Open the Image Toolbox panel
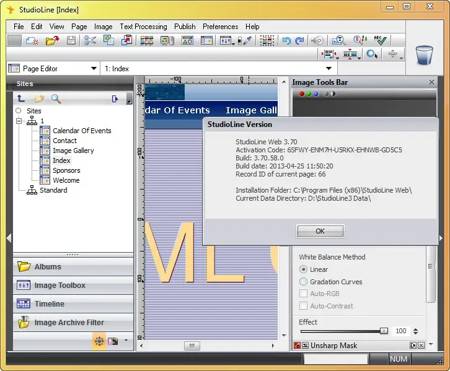Viewport: 450px width, 371px height. pyautogui.click(x=73, y=286)
